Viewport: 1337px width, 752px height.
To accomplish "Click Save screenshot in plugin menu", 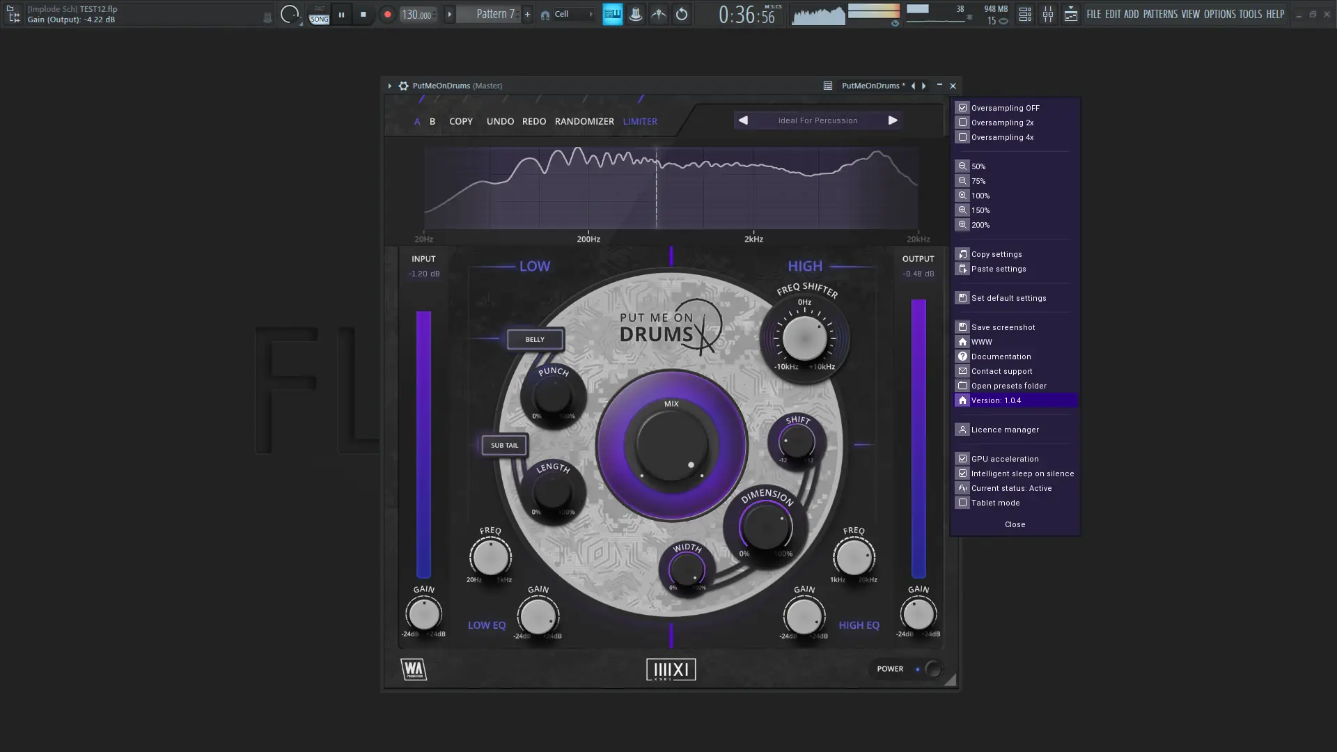I will click(1003, 327).
